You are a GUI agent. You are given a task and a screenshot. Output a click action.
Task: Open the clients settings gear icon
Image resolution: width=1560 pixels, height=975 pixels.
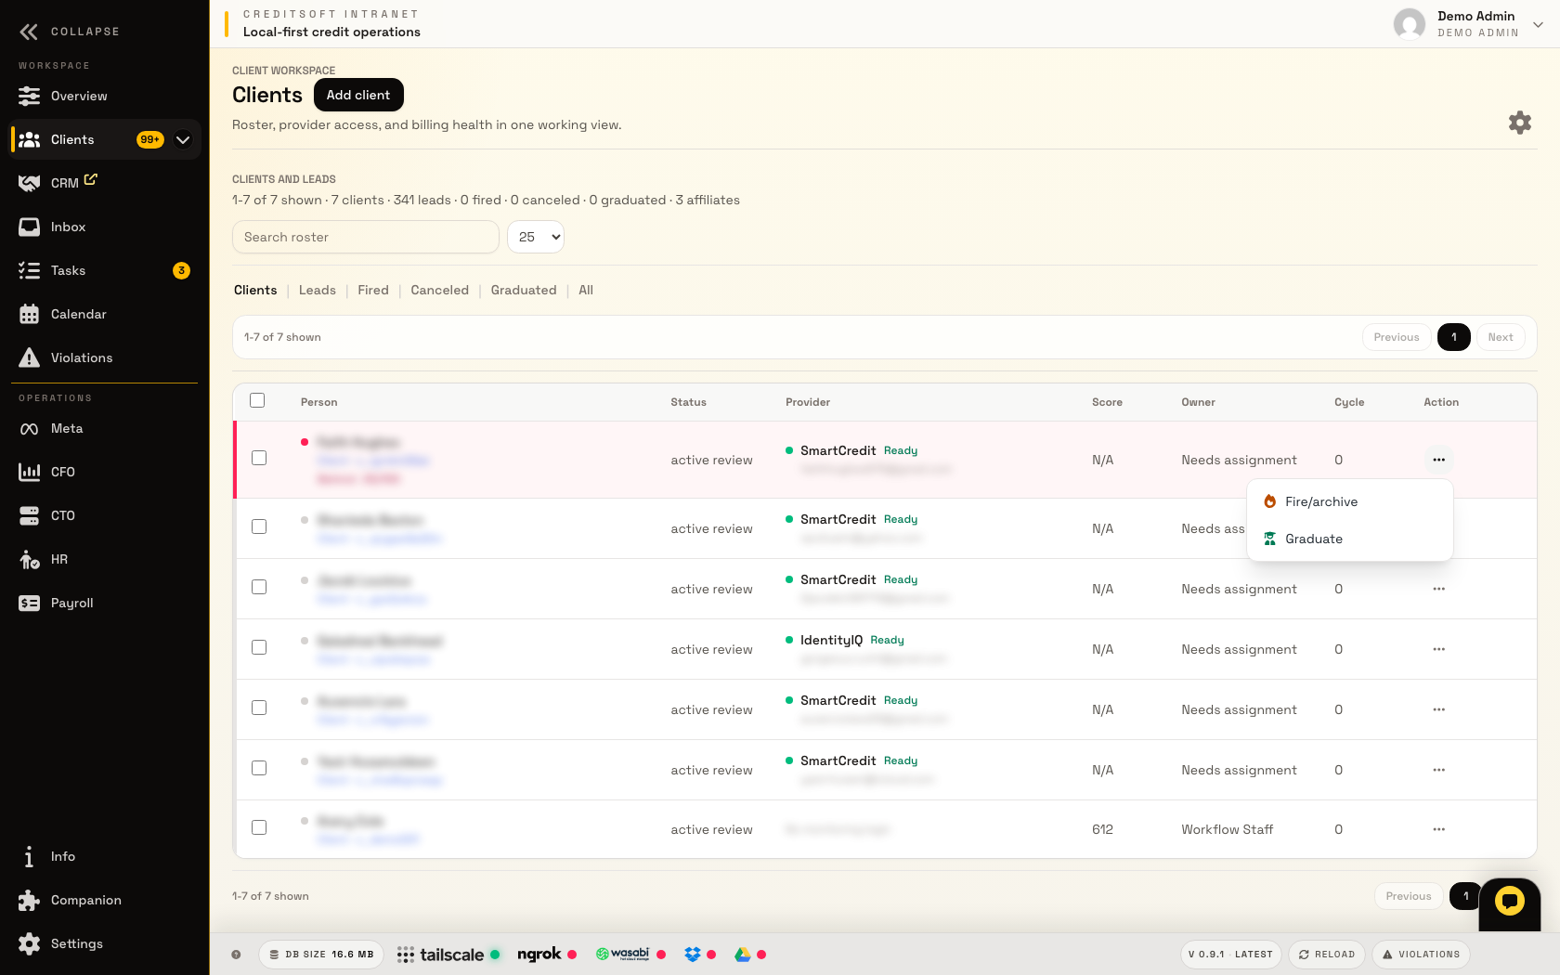1519,123
